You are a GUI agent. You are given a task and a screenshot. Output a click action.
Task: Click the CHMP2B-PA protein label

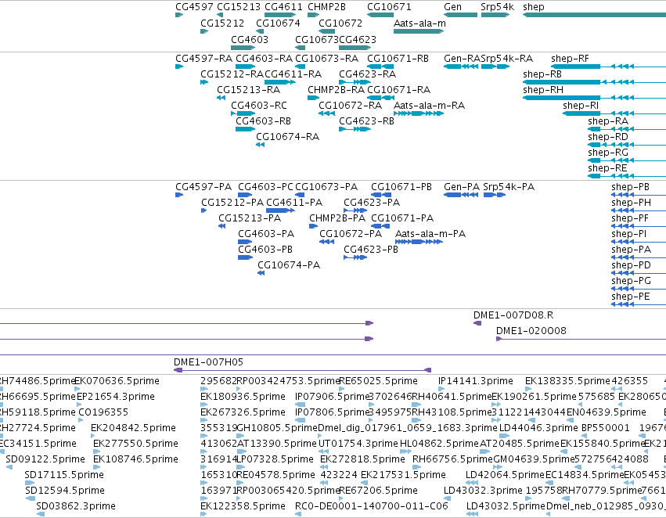tap(337, 218)
